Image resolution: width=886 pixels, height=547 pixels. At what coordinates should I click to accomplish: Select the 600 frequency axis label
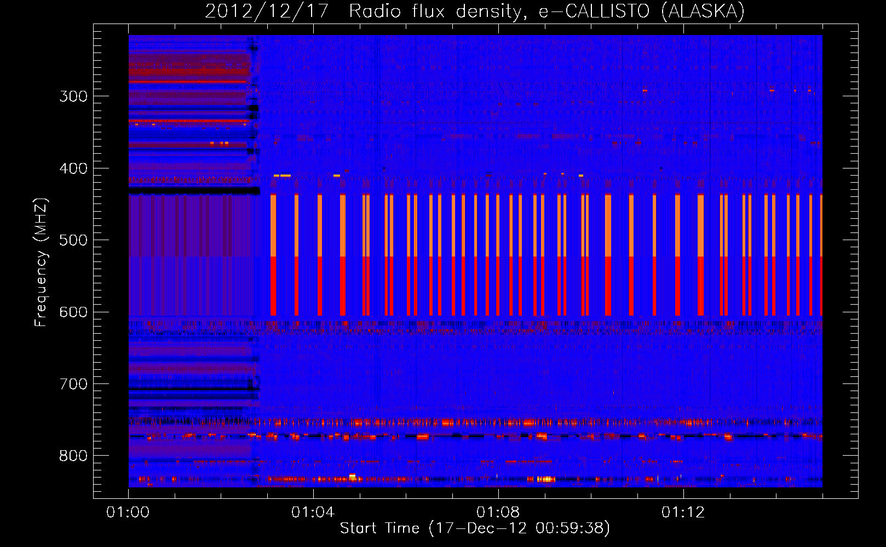(x=73, y=312)
